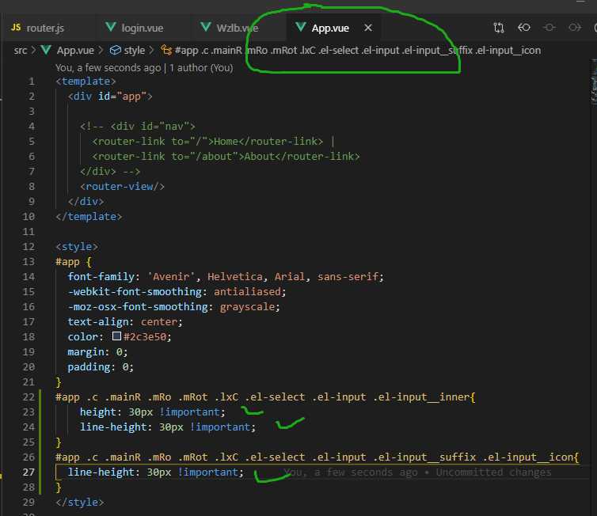597x516 pixels.
Task: Click the 'font-family' property text
Action: (101, 277)
